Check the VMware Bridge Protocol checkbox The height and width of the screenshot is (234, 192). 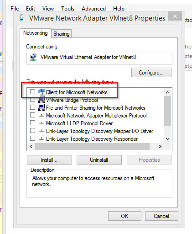pos(32,100)
